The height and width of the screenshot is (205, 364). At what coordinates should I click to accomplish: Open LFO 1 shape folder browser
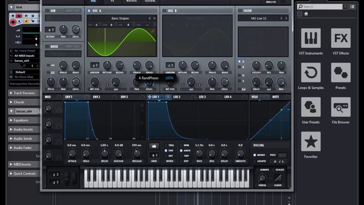coord(154,146)
